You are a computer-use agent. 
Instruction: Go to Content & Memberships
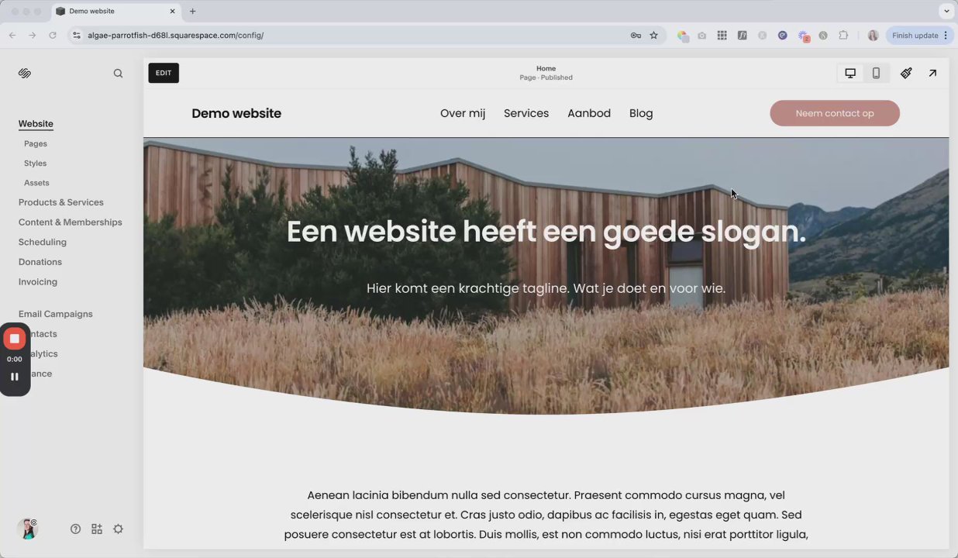[71, 222]
